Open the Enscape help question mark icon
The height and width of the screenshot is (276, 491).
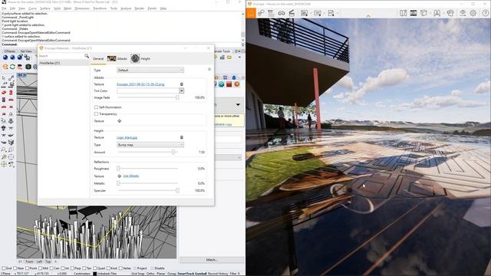tap(486, 13)
